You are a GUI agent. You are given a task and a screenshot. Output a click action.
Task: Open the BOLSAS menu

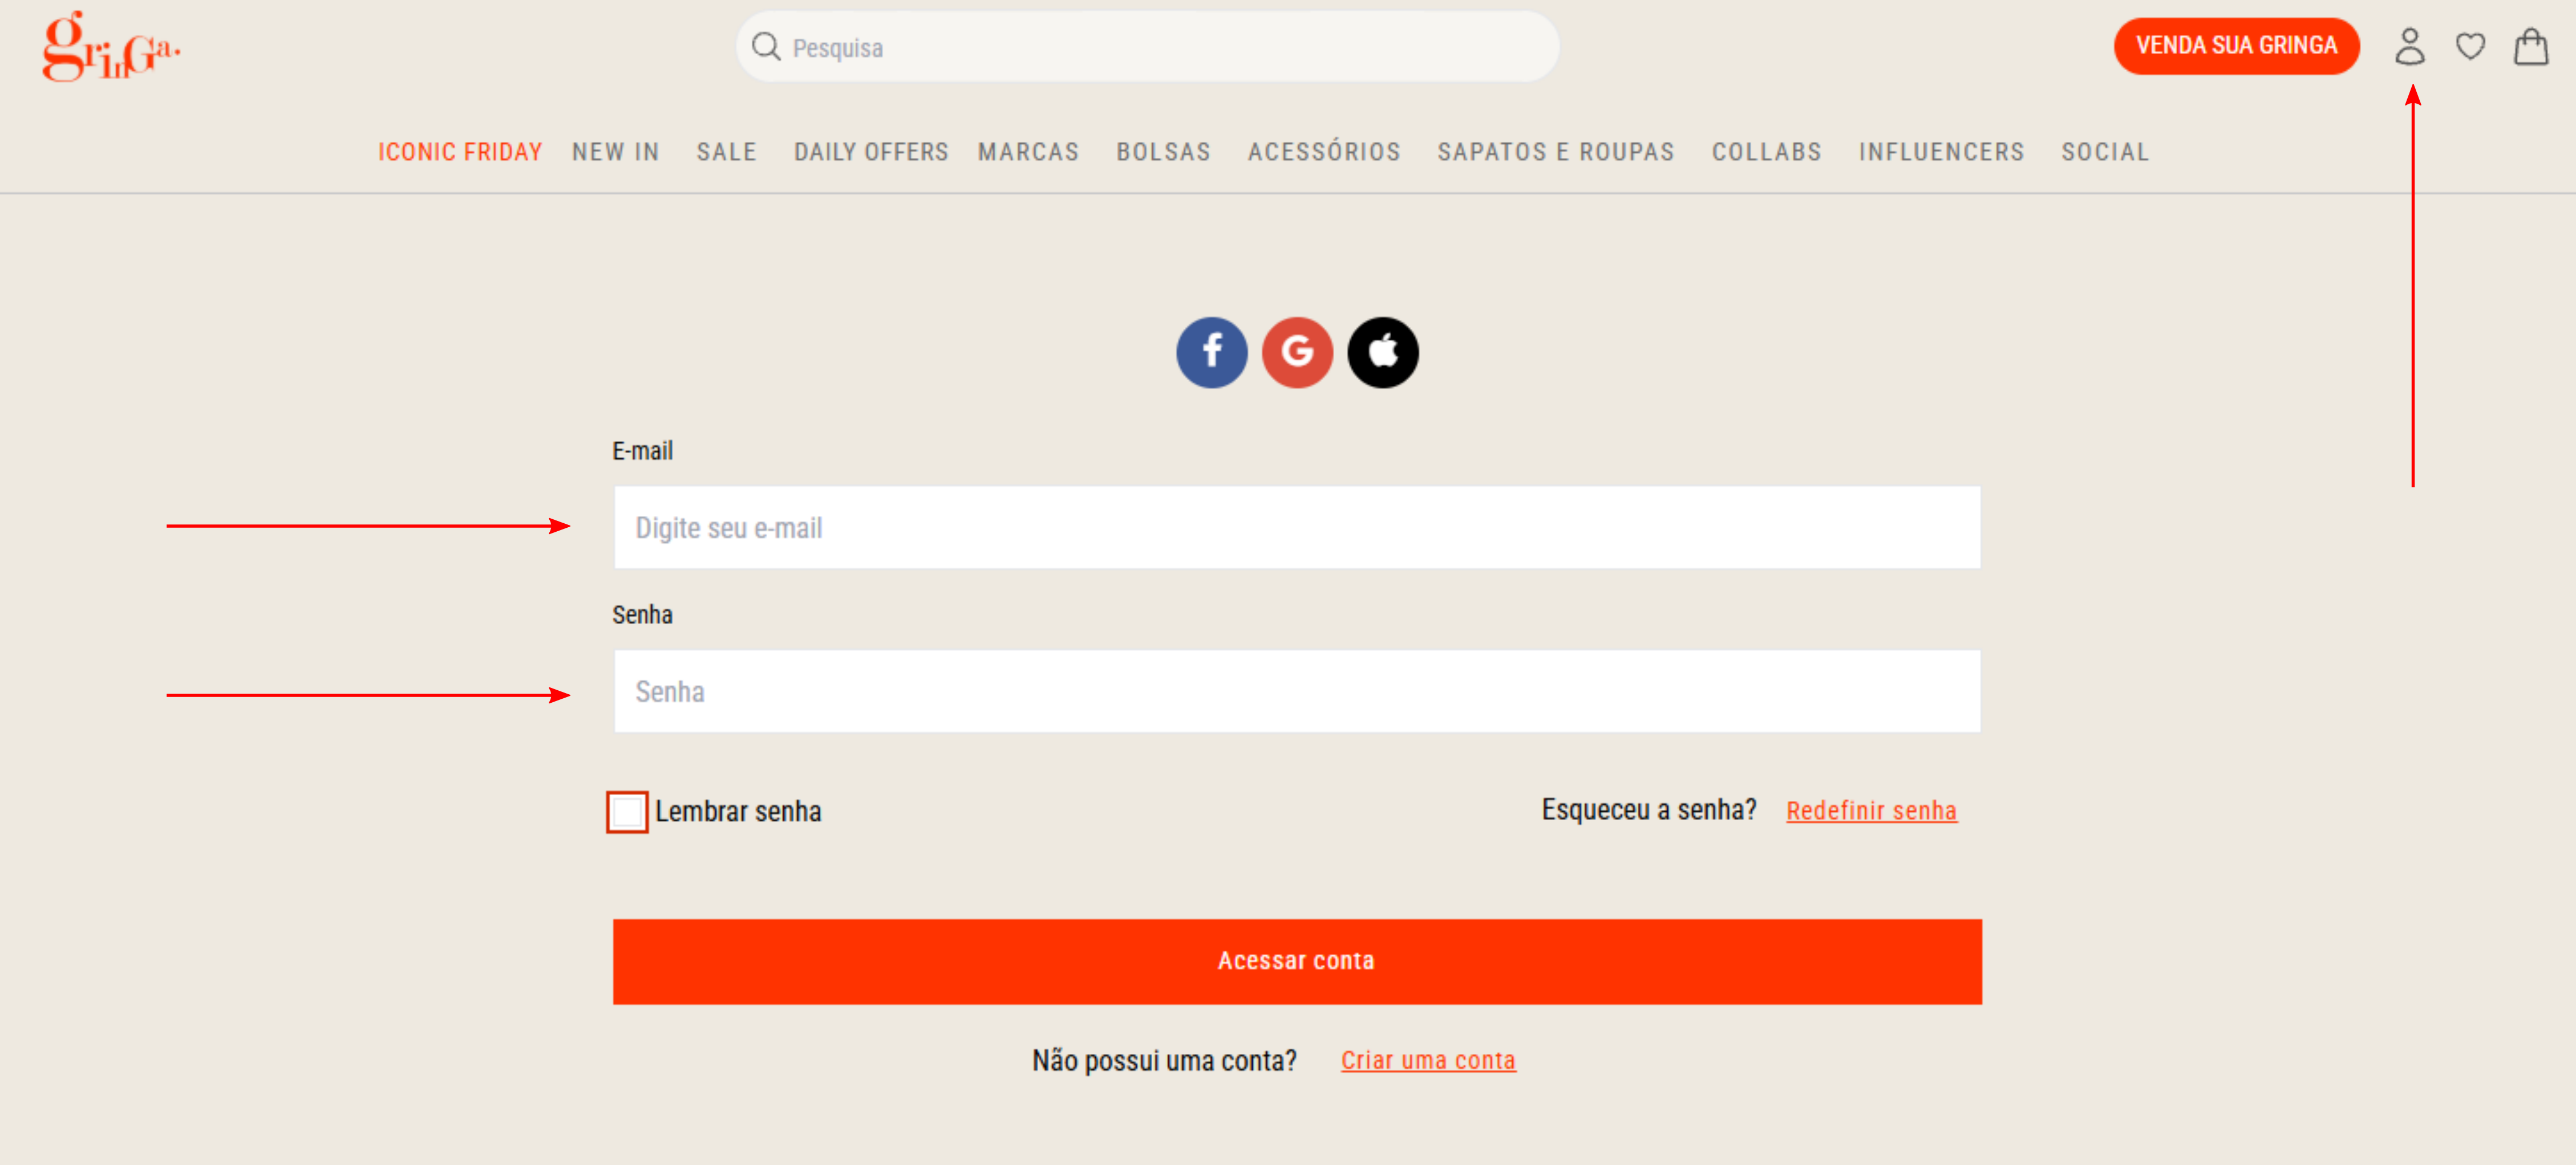point(1163,152)
